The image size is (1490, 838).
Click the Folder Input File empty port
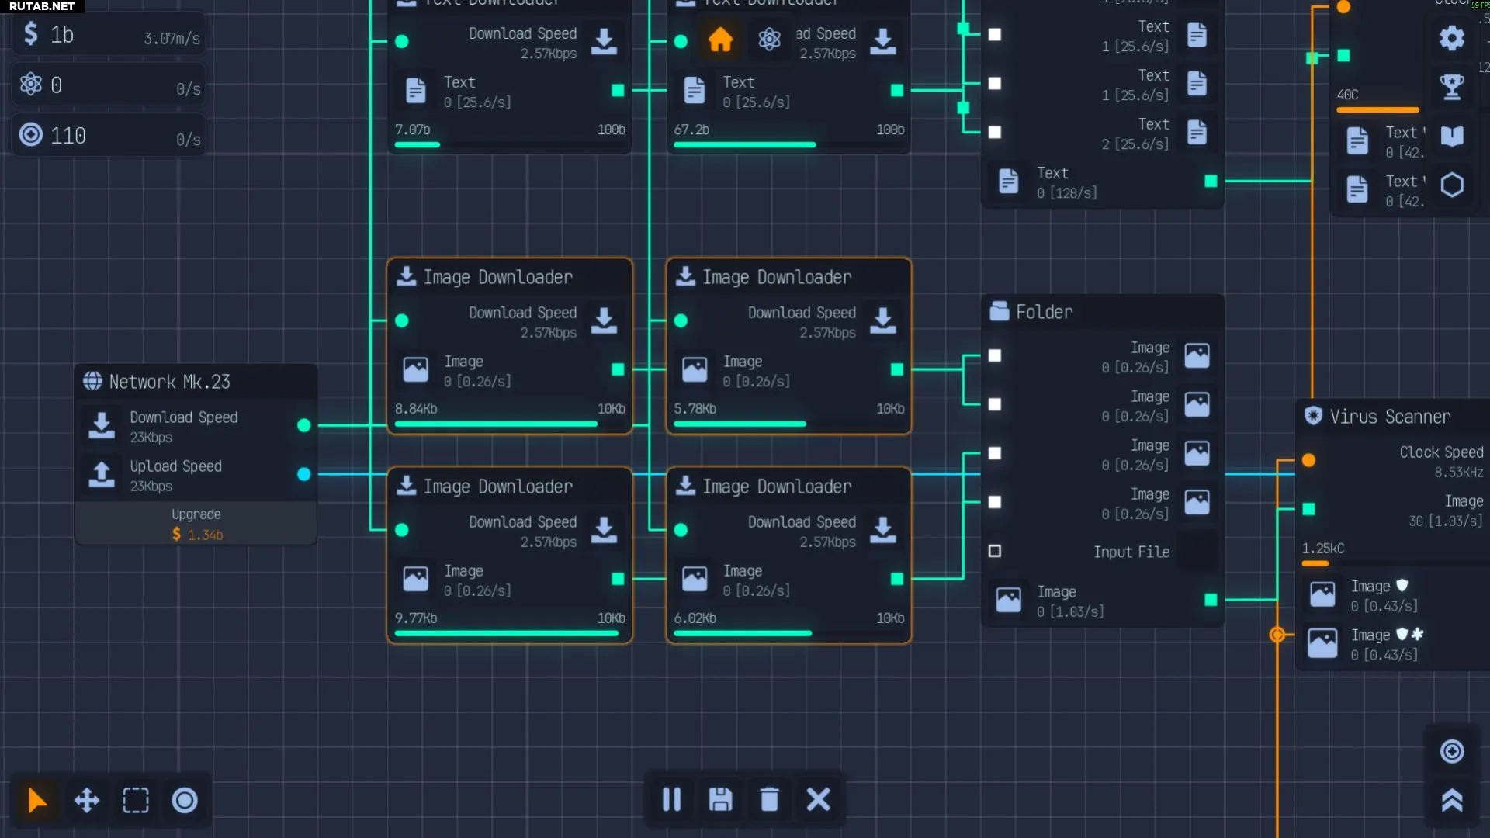[995, 551]
